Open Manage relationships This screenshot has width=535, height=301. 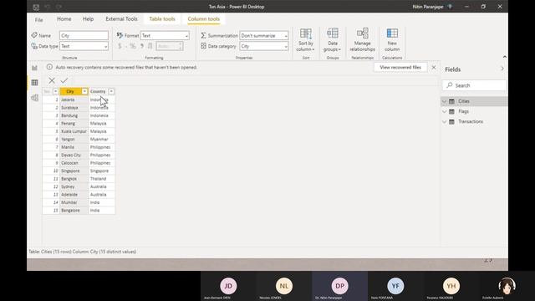coord(362,40)
